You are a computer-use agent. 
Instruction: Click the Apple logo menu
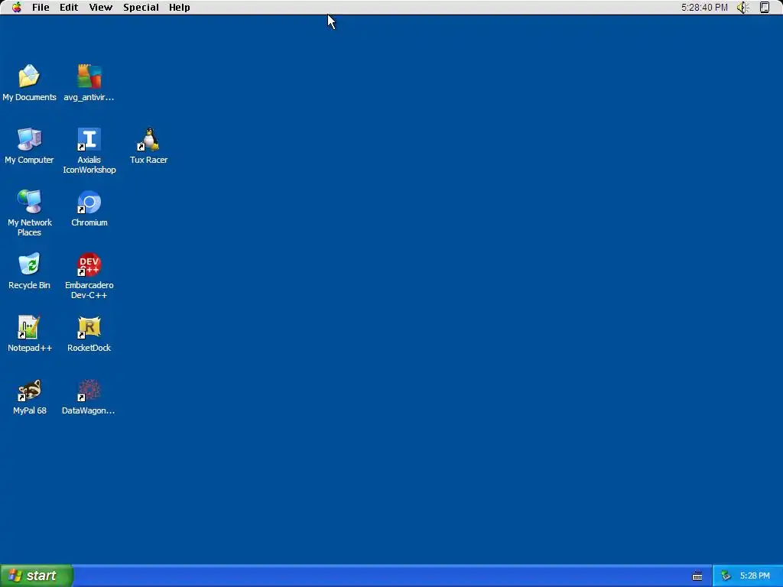(x=17, y=8)
